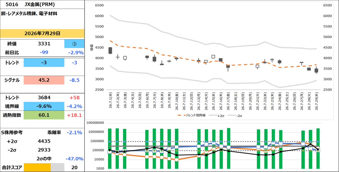Select the green overheating index 60.1
The width and height of the screenshot is (339, 172).
coord(44,115)
